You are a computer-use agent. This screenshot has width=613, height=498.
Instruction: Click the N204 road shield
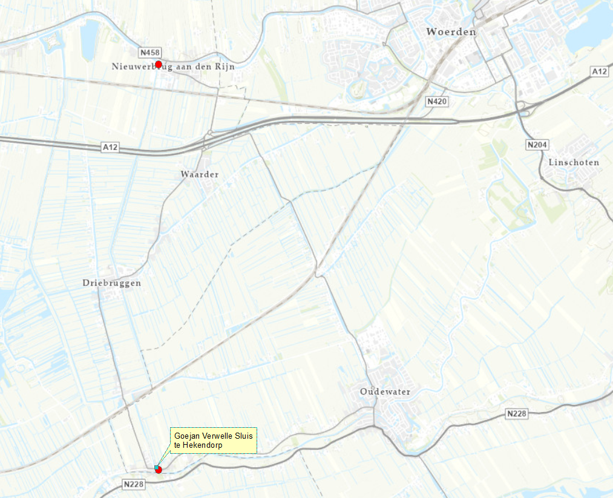(537, 145)
